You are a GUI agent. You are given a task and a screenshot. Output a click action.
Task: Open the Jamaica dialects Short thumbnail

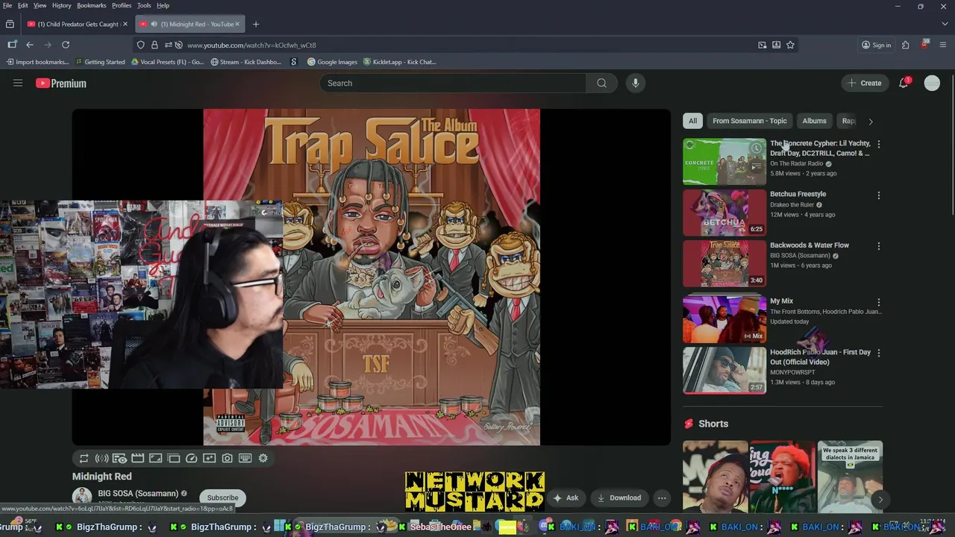pos(850,477)
